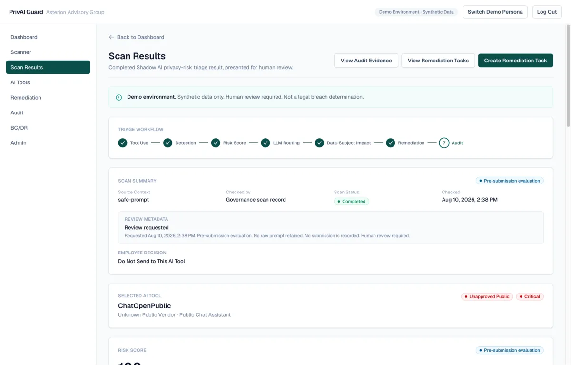
Task: Click the Log Out button
Action: tap(547, 12)
